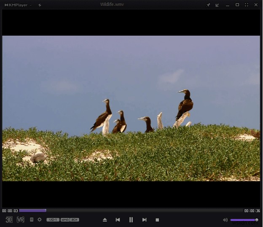Click the lightning bolt icon in title bar

(40, 5)
